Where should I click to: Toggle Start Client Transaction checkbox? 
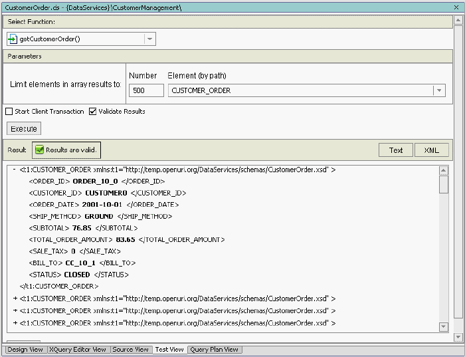click(x=9, y=112)
